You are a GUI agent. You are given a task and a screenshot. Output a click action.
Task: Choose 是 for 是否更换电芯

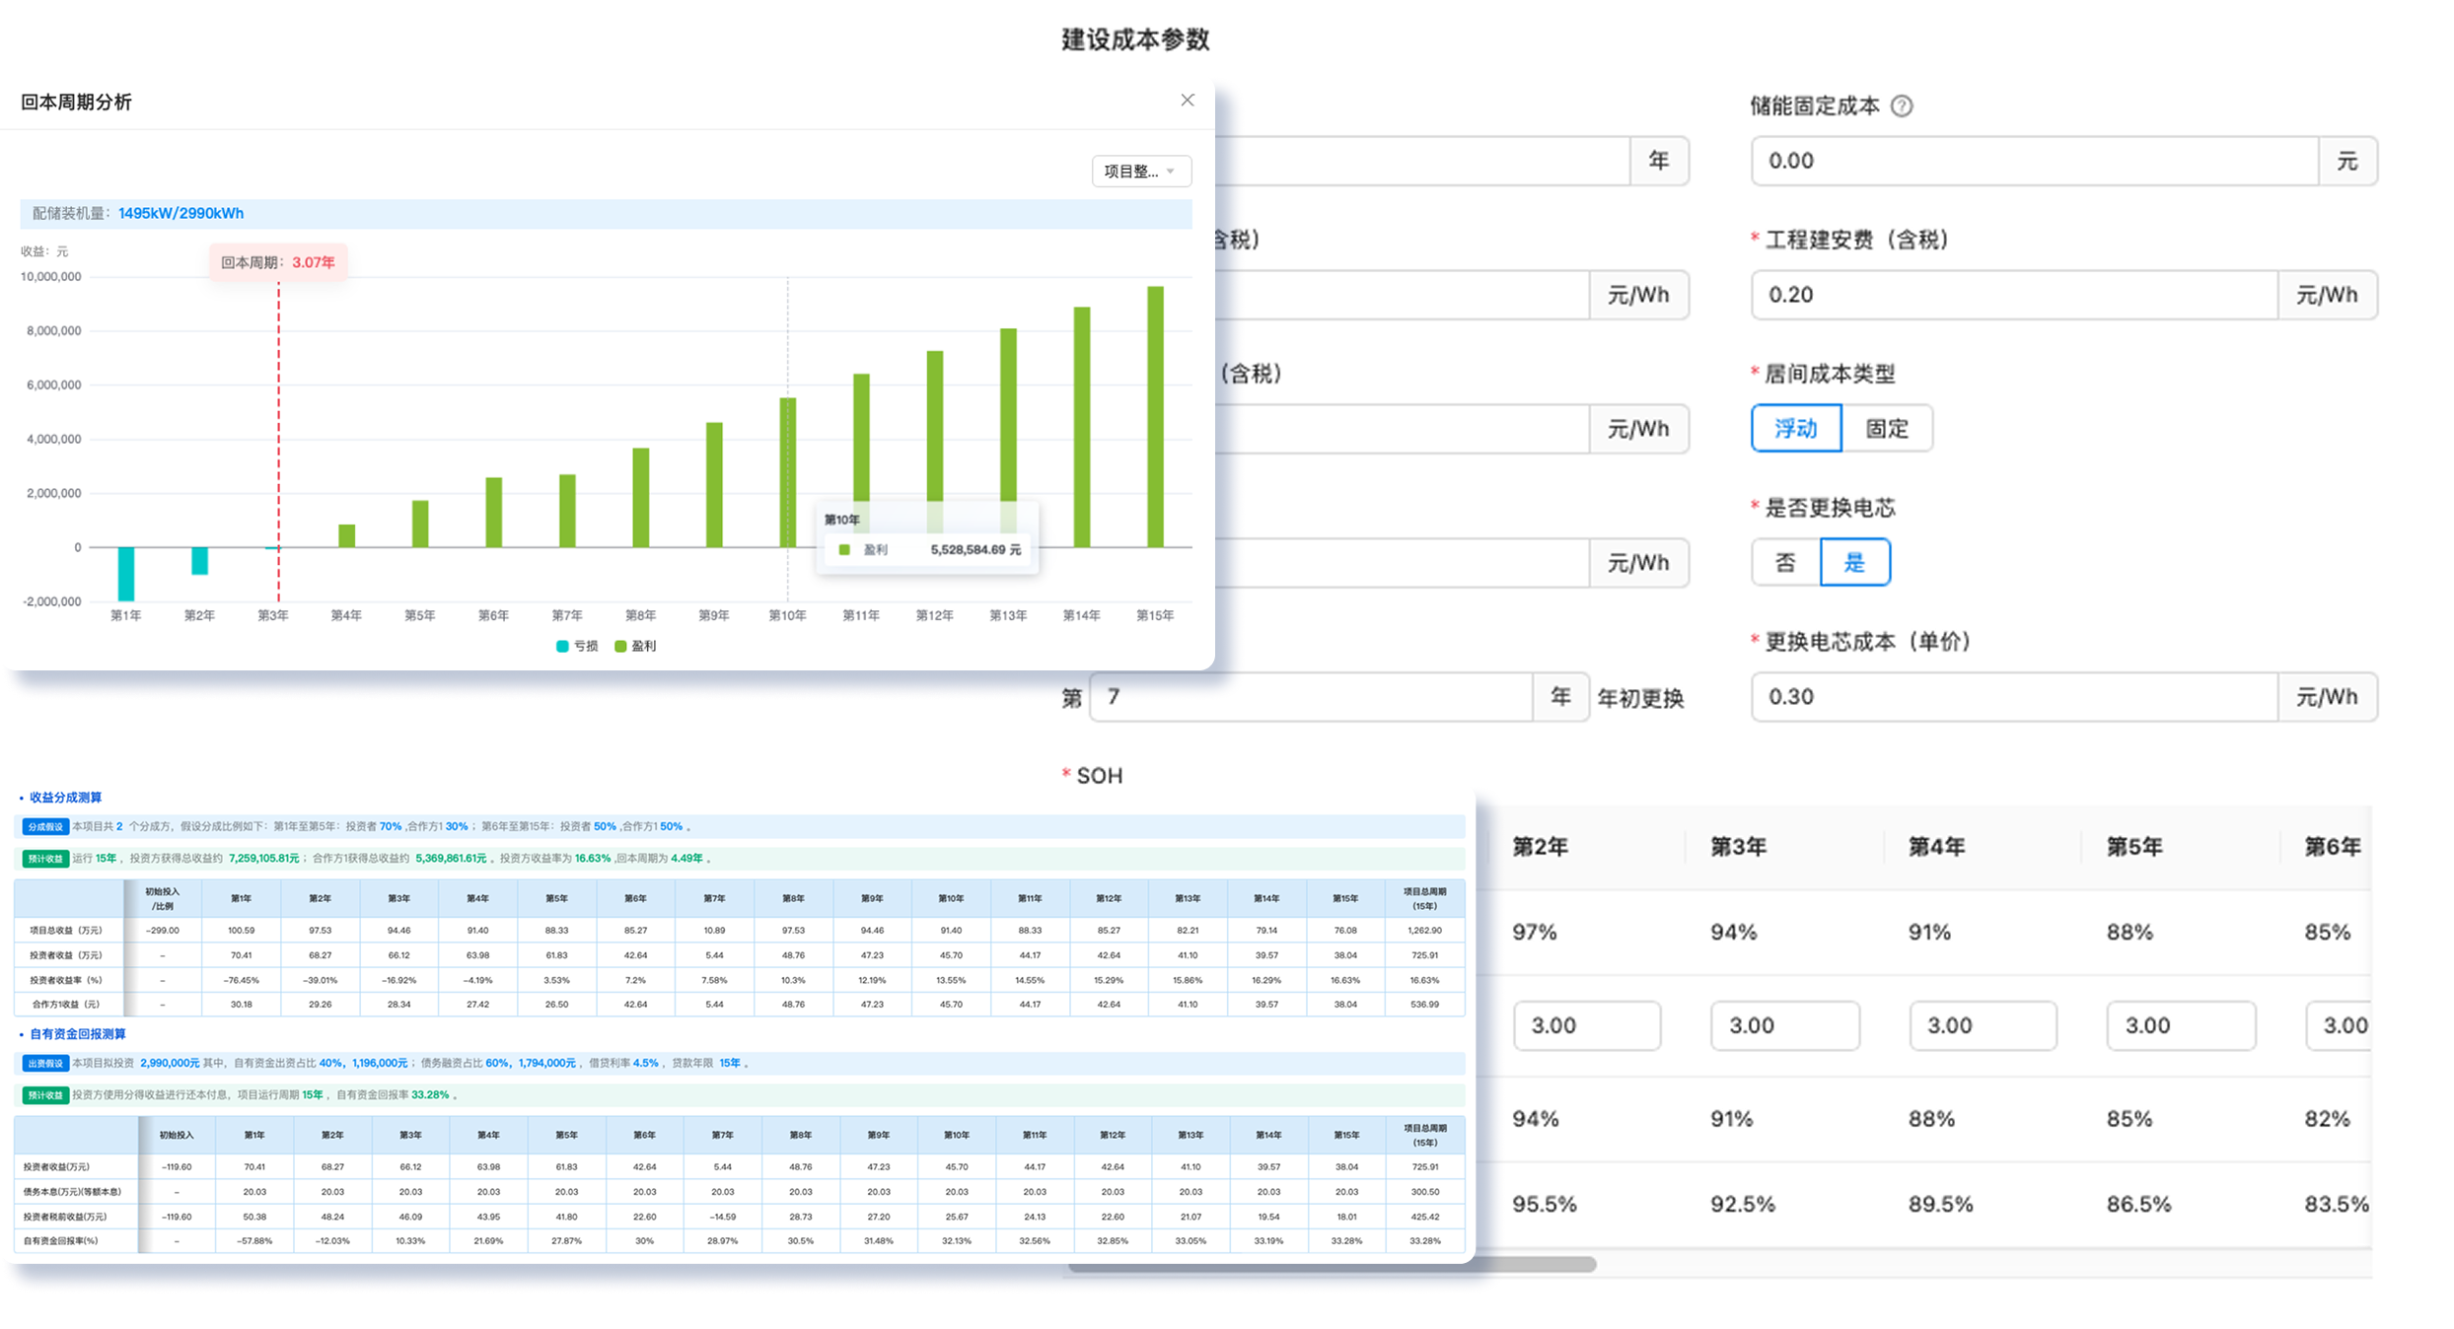tap(1854, 563)
